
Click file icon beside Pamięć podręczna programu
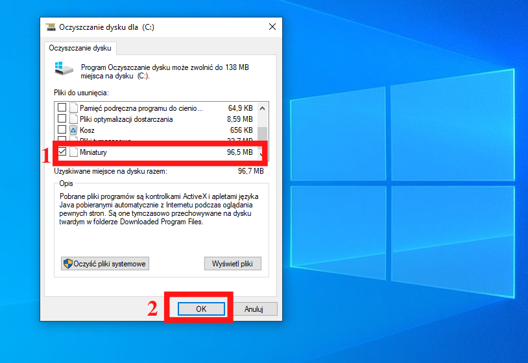(x=73, y=108)
